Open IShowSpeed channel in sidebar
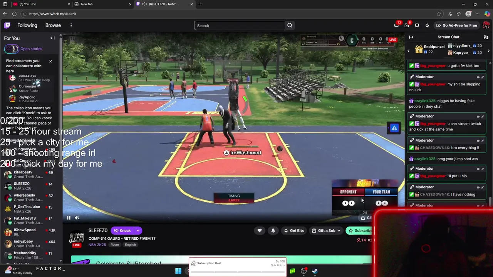493x277 pixels. click(30, 232)
